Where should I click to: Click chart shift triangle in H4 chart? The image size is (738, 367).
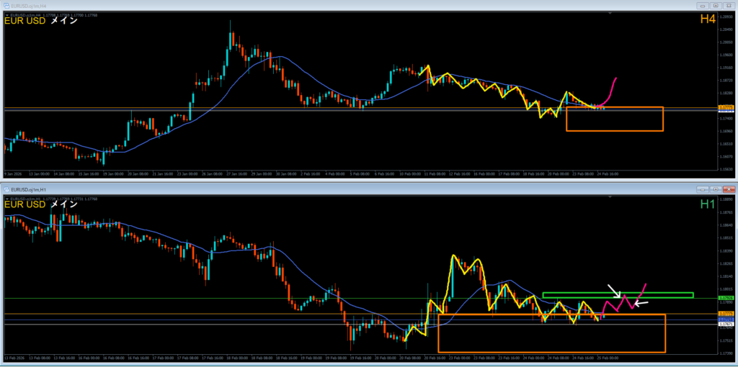[610, 14]
